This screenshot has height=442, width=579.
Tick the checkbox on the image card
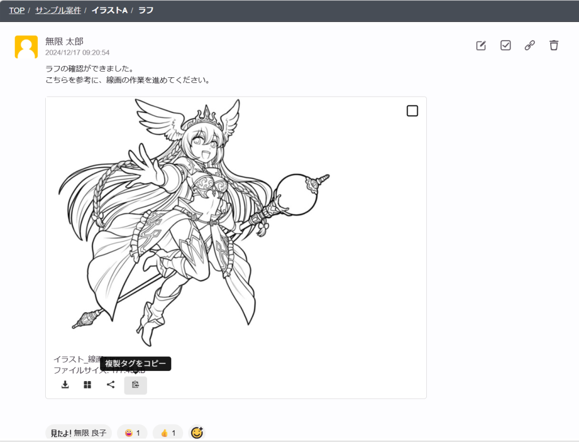(412, 111)
